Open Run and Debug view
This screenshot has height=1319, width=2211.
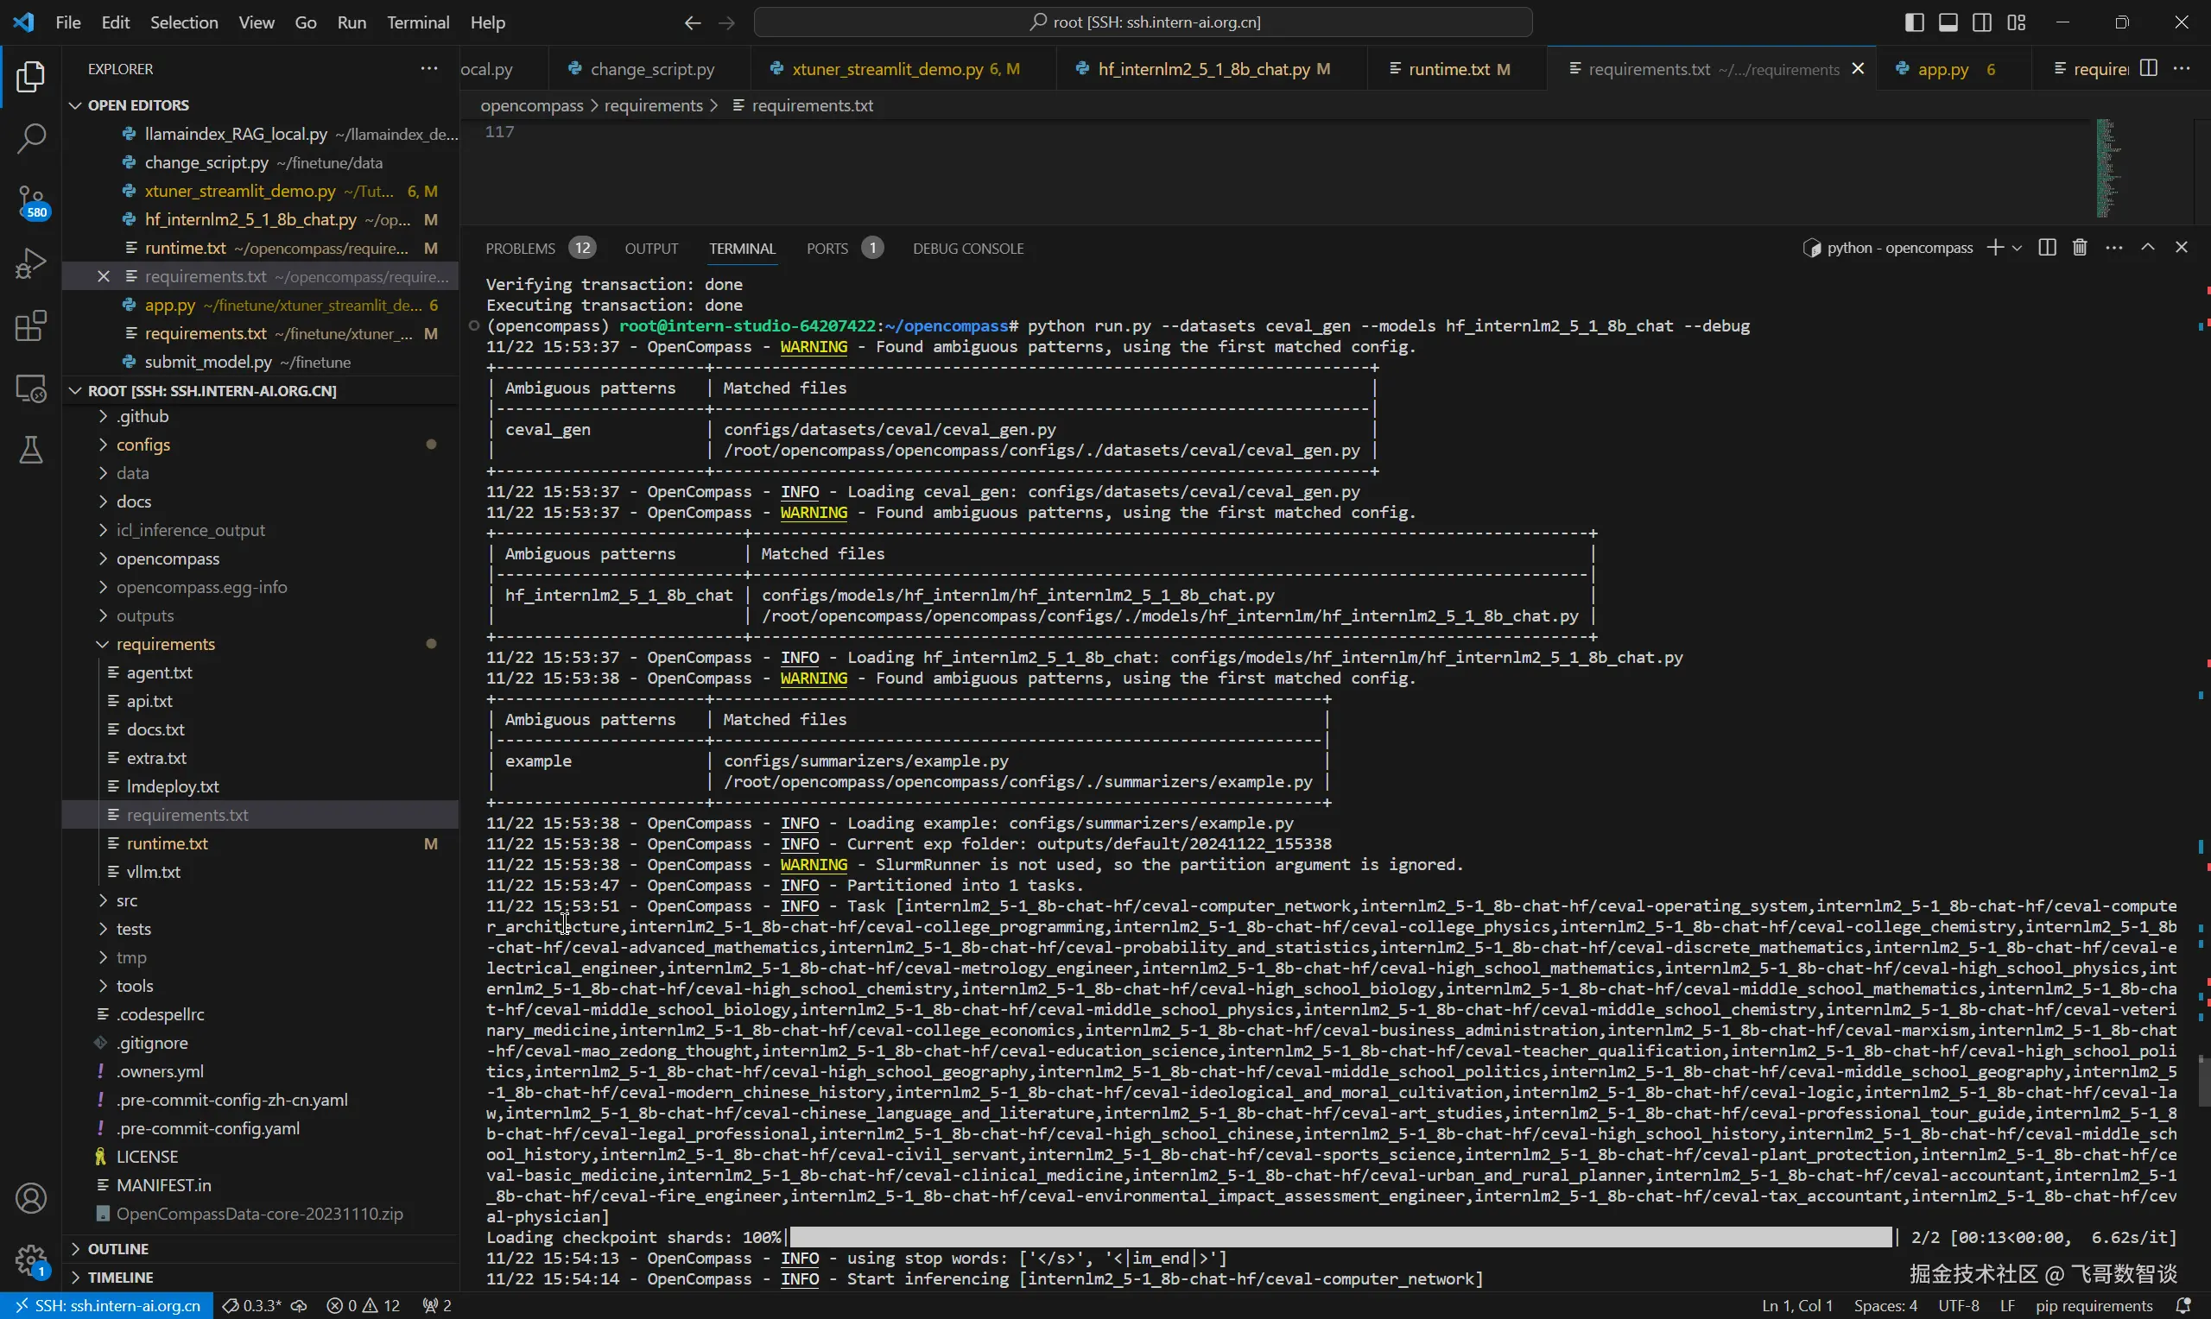tap(31, 263)
